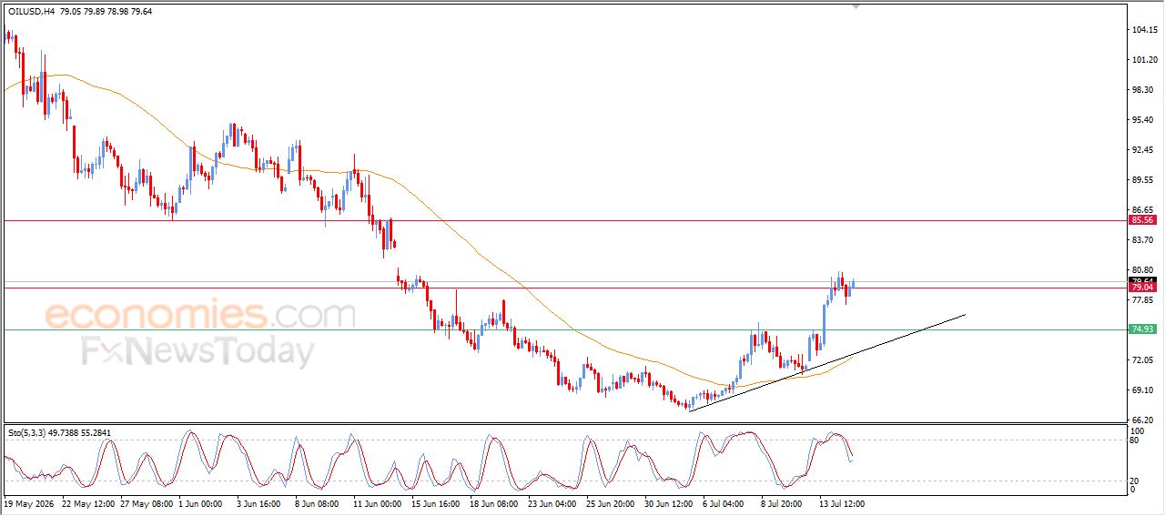
Task: Click the OILUSD,H4 chart title text
Action: tap(29, 12)
